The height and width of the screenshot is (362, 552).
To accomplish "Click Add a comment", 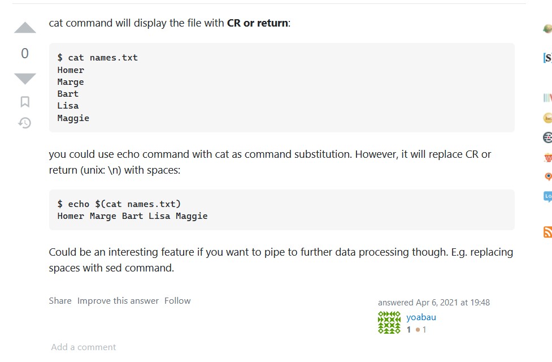I will pos(84,347).
